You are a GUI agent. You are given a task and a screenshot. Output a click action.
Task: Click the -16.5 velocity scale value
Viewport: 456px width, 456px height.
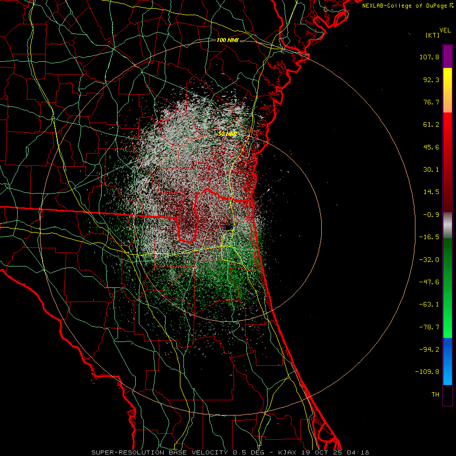point(429,237)
